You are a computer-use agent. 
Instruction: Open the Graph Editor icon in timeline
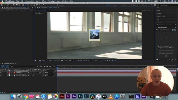[54, 66]
